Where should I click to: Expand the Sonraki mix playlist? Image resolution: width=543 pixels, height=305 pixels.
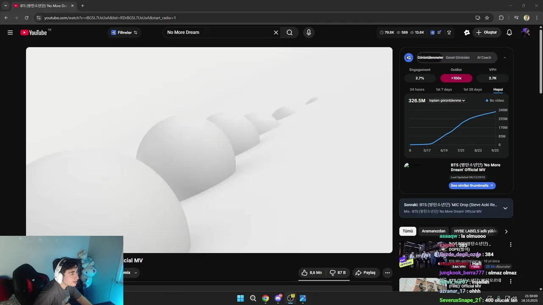click(505, 208)
